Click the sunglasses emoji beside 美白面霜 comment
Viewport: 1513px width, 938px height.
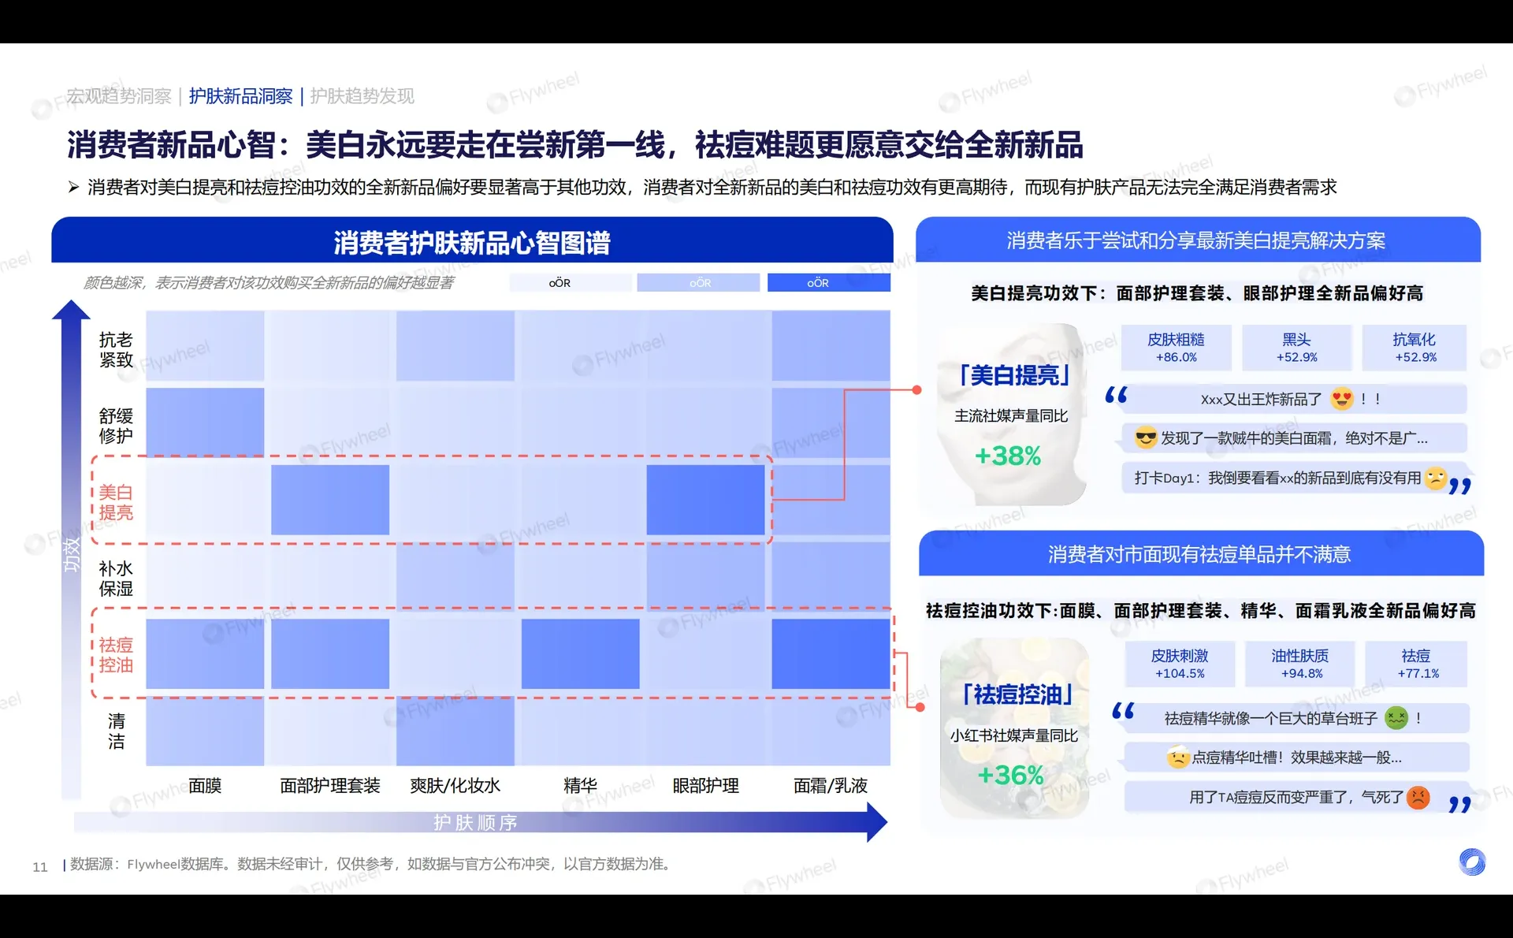[x=1145, y=437]
